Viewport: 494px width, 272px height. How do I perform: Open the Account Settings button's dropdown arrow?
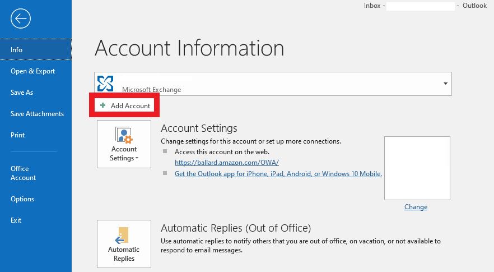click(x=137, y=158)
